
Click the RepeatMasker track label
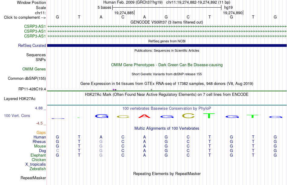(x=33, y=178)
